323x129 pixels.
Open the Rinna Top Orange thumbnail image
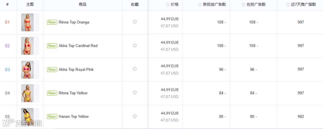click(x=27, y=22)
